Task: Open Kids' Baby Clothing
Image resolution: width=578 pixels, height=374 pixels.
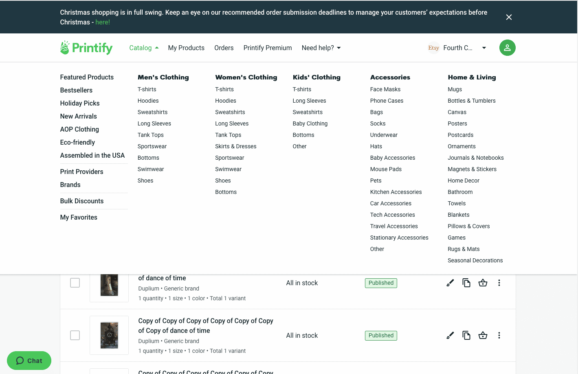Action: 310,123
